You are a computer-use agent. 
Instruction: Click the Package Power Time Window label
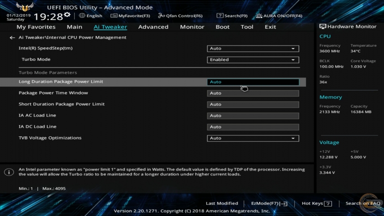[x=53, y=93]
